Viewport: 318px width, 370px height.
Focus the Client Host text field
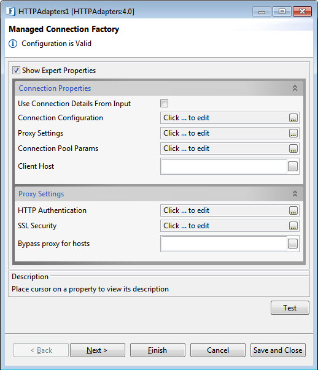[224, 166]
